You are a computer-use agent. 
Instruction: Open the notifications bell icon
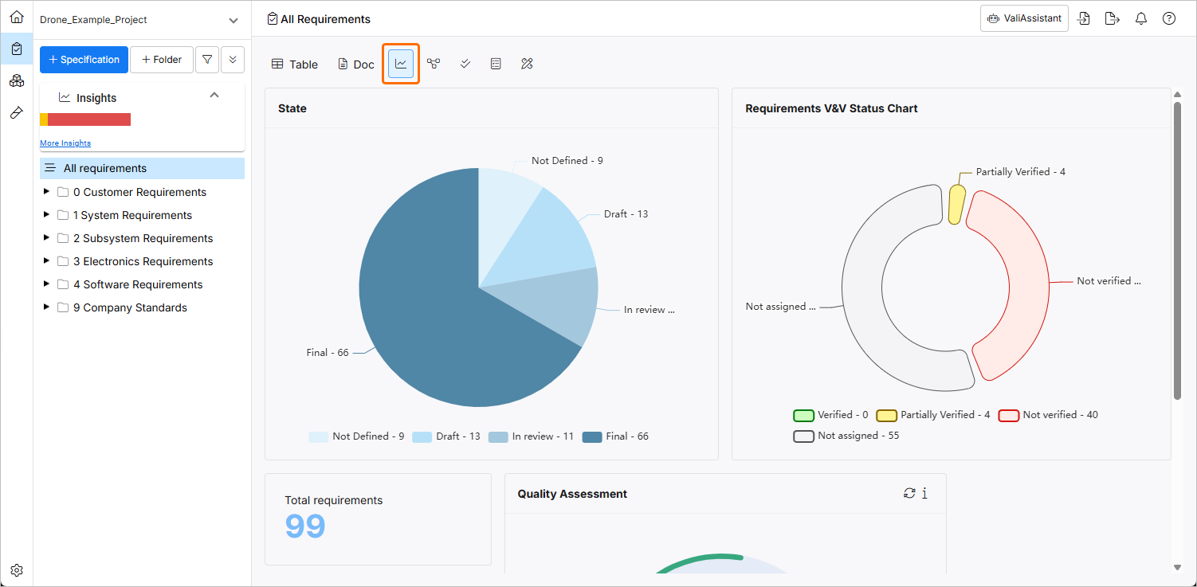click(x=1141, y=18)
